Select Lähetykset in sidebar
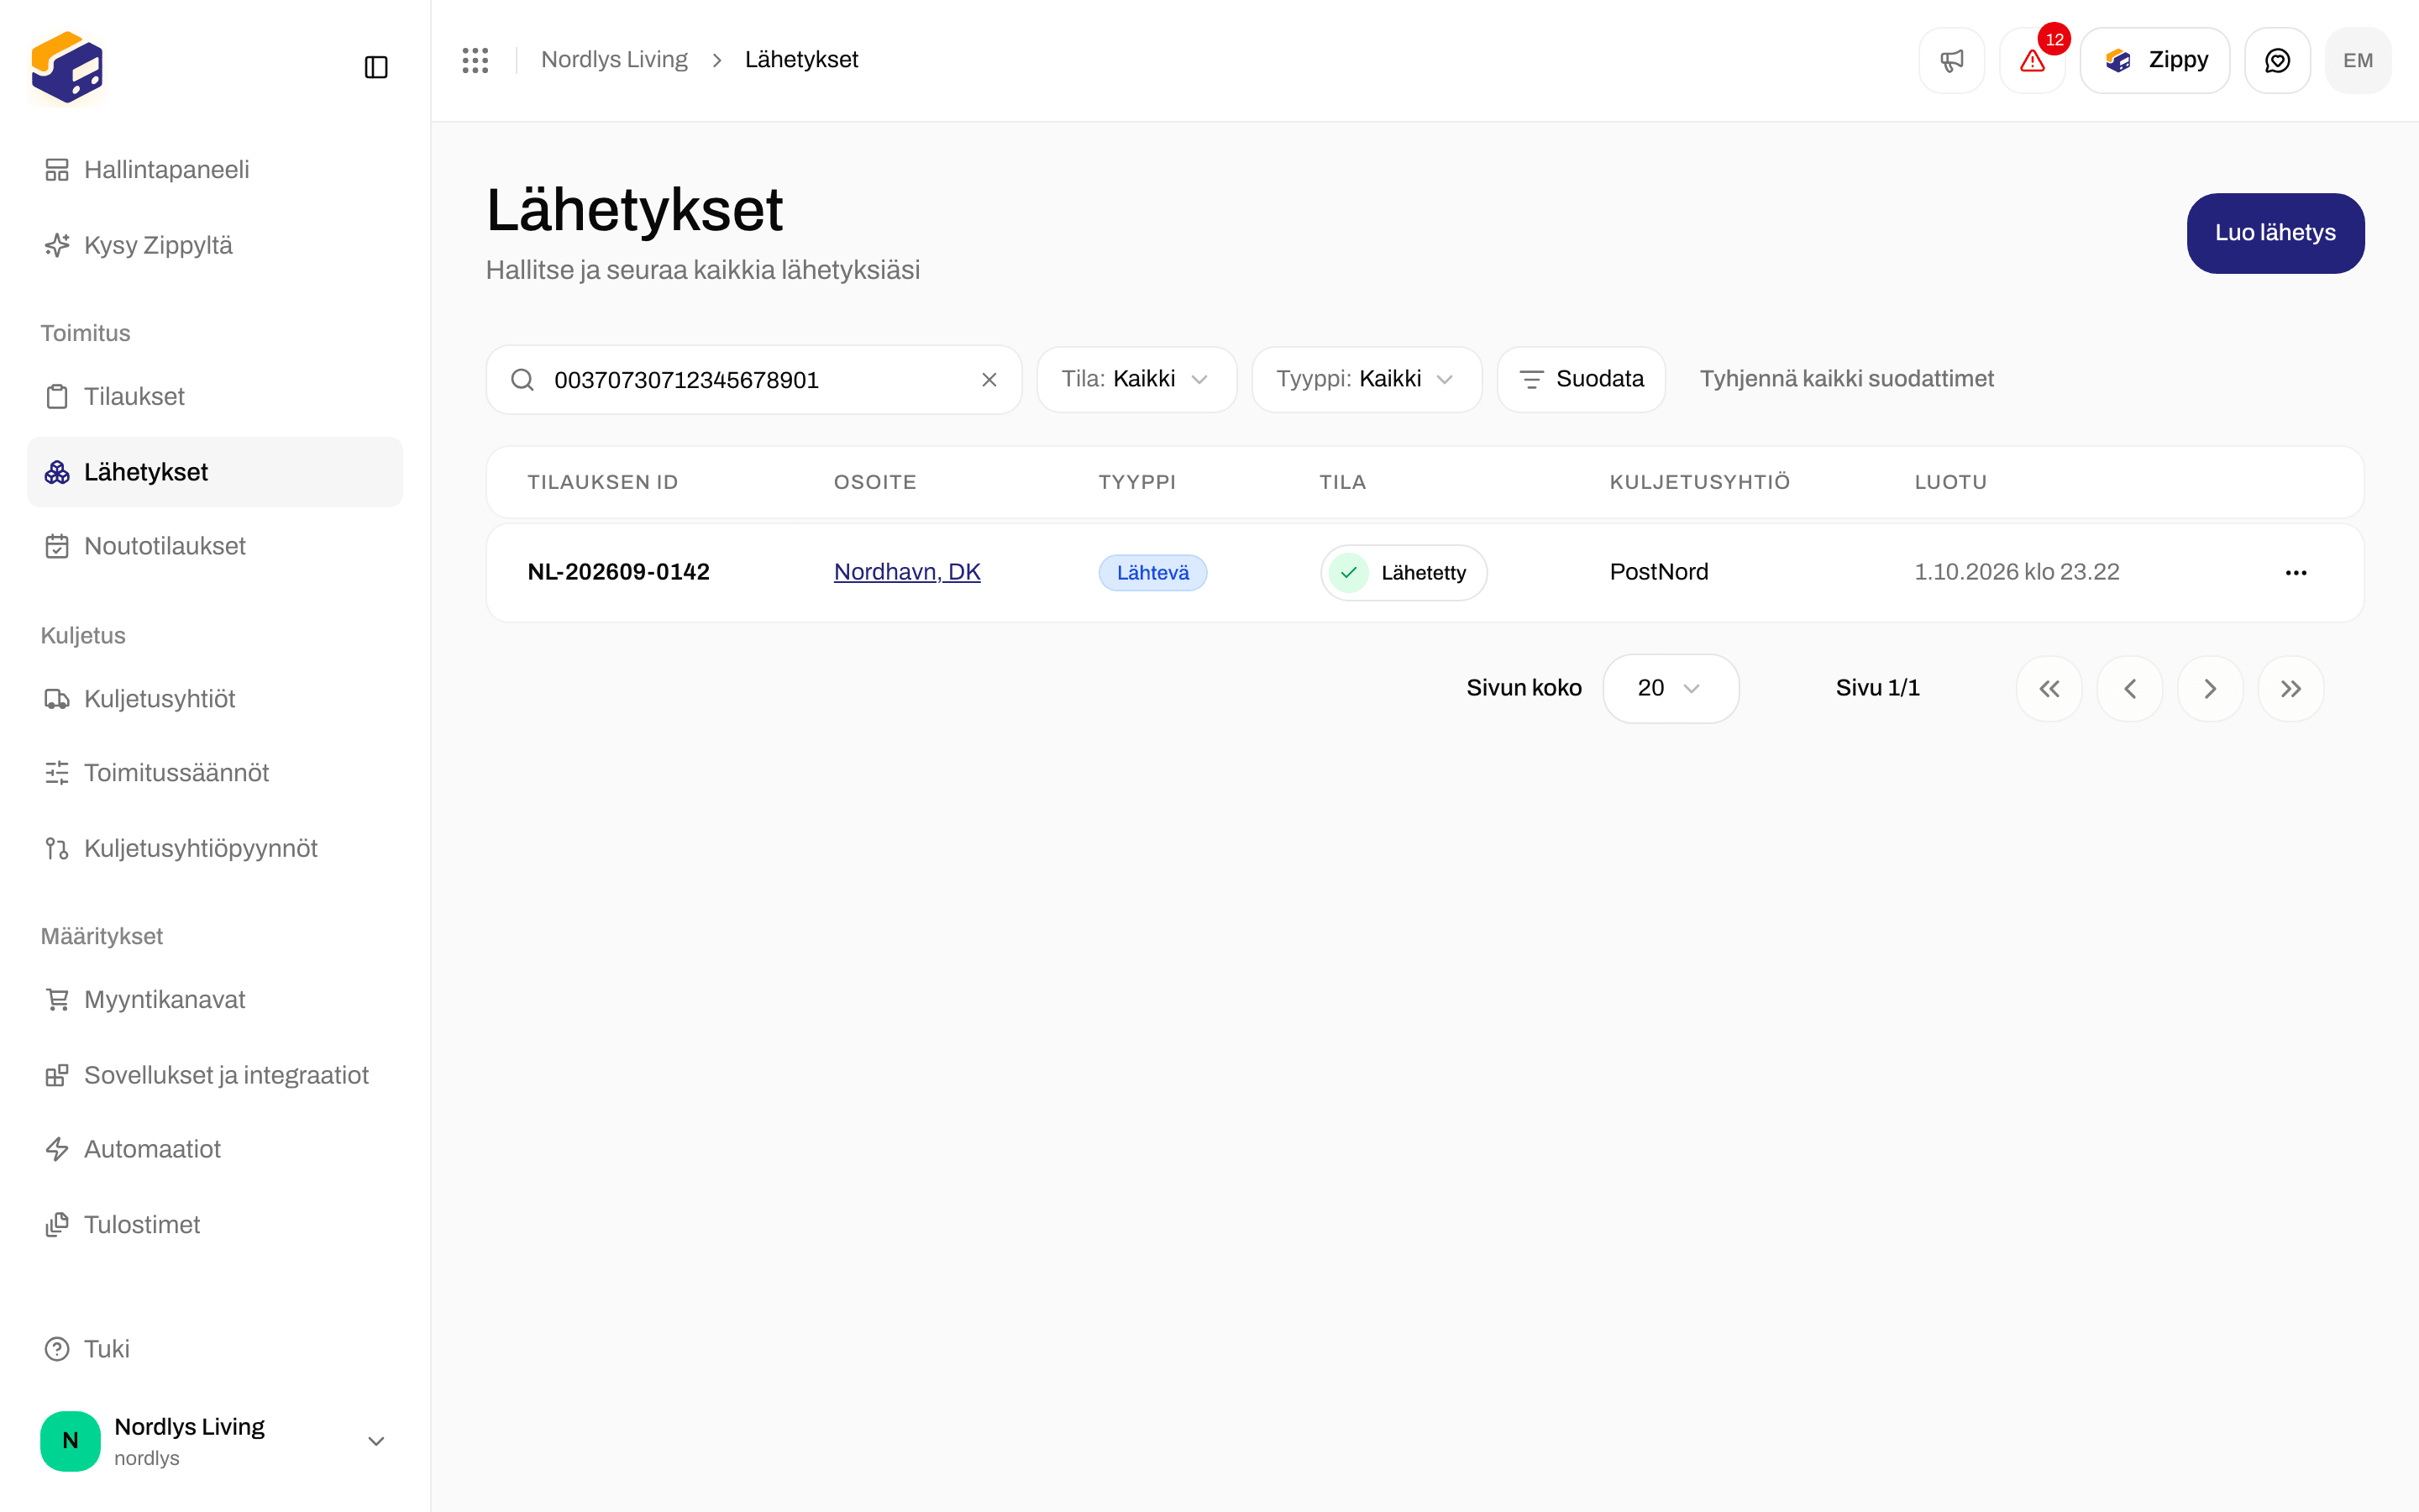 coord(214,472)
